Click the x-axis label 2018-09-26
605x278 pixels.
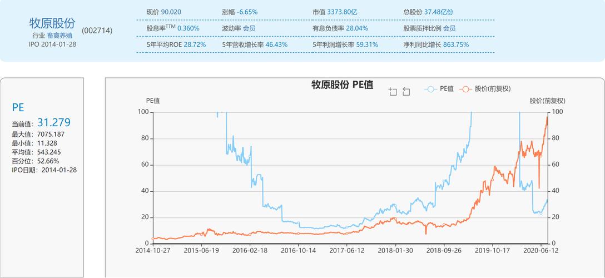pyautogui.click(x=444, y=250)
